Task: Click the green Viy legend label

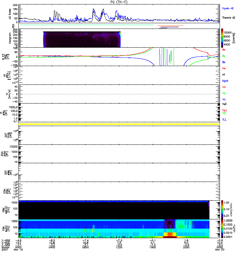Action: click(x=224, y=93)
